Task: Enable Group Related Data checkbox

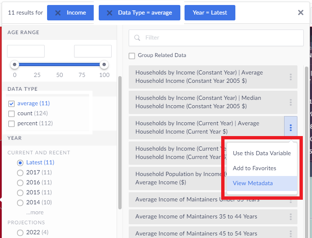Action: coord(132,56)
